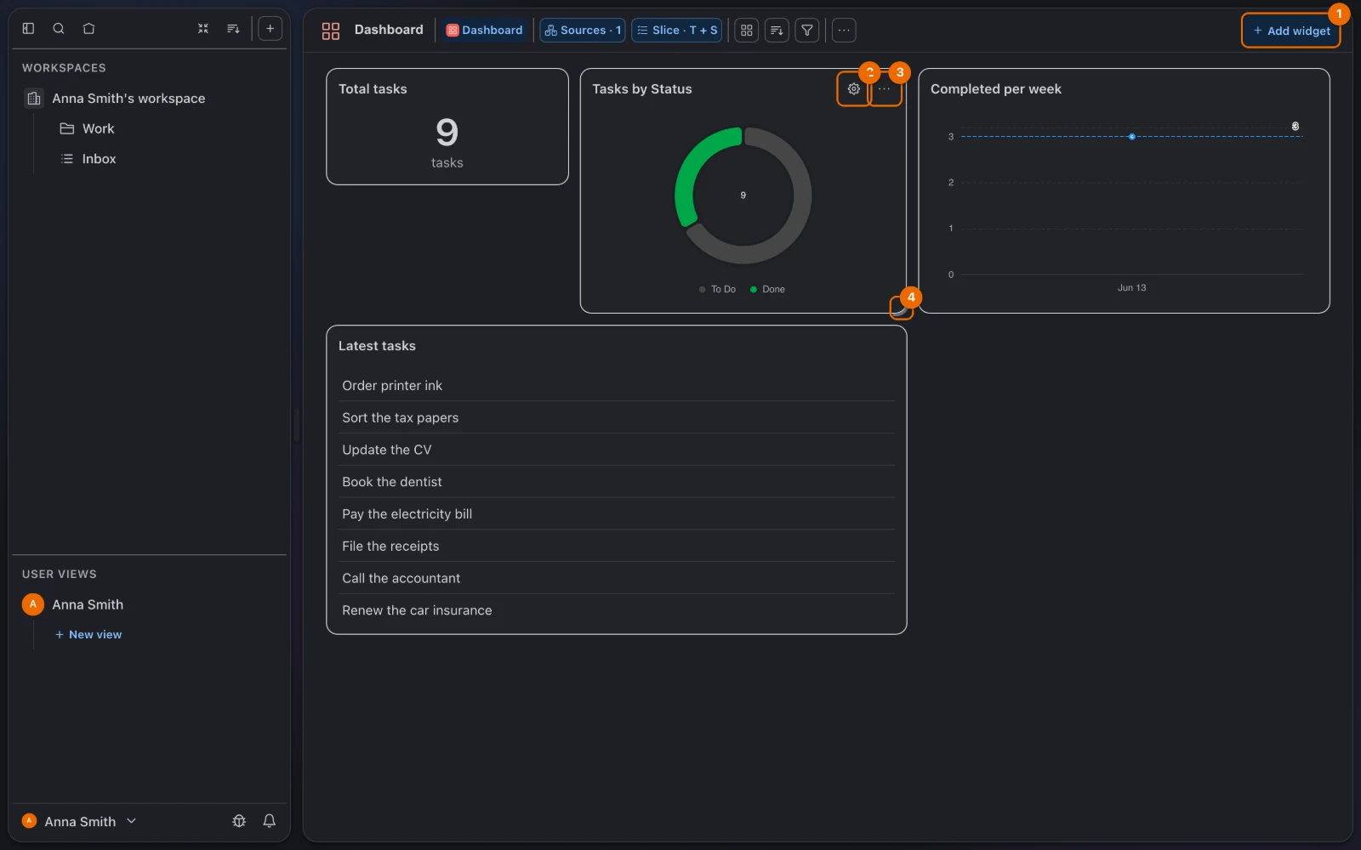Open task 'Call the accountant'
This screenshot has width=1361, height=850.
tap(617, 578)
